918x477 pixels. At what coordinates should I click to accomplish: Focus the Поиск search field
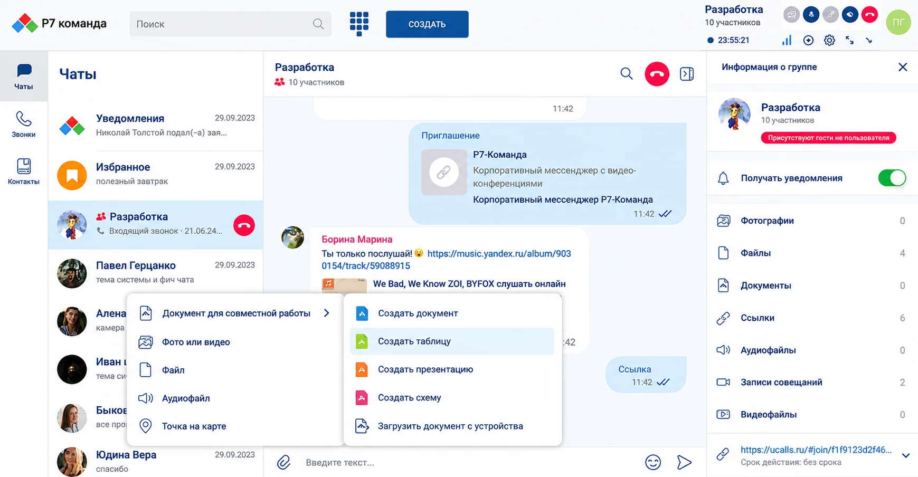click(x=230, y=24)
